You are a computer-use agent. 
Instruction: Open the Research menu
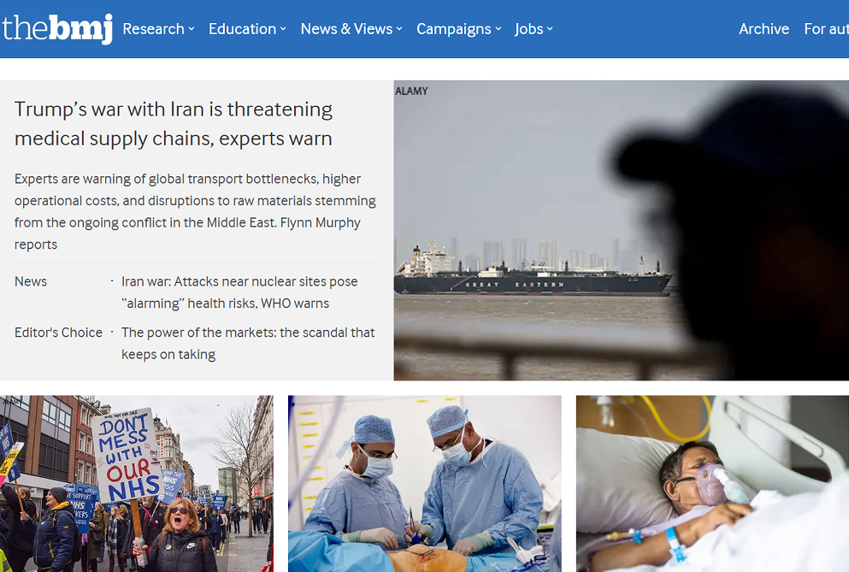[153, 29]
